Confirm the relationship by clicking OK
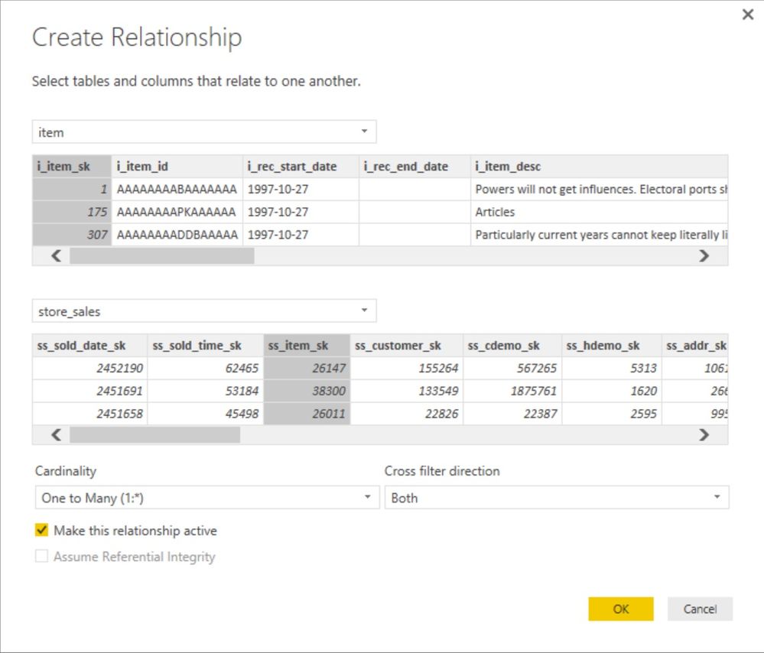The width and height of the screenshot is (764, 653). click(x=620, y=609)
